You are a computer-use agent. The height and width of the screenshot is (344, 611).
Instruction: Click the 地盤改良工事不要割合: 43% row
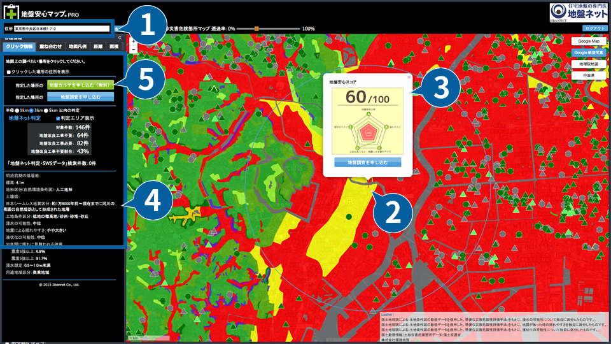(x=60, y=152)
